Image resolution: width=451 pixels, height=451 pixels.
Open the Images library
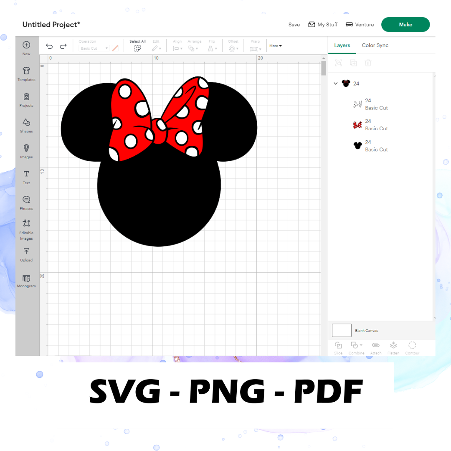point(26,152)
